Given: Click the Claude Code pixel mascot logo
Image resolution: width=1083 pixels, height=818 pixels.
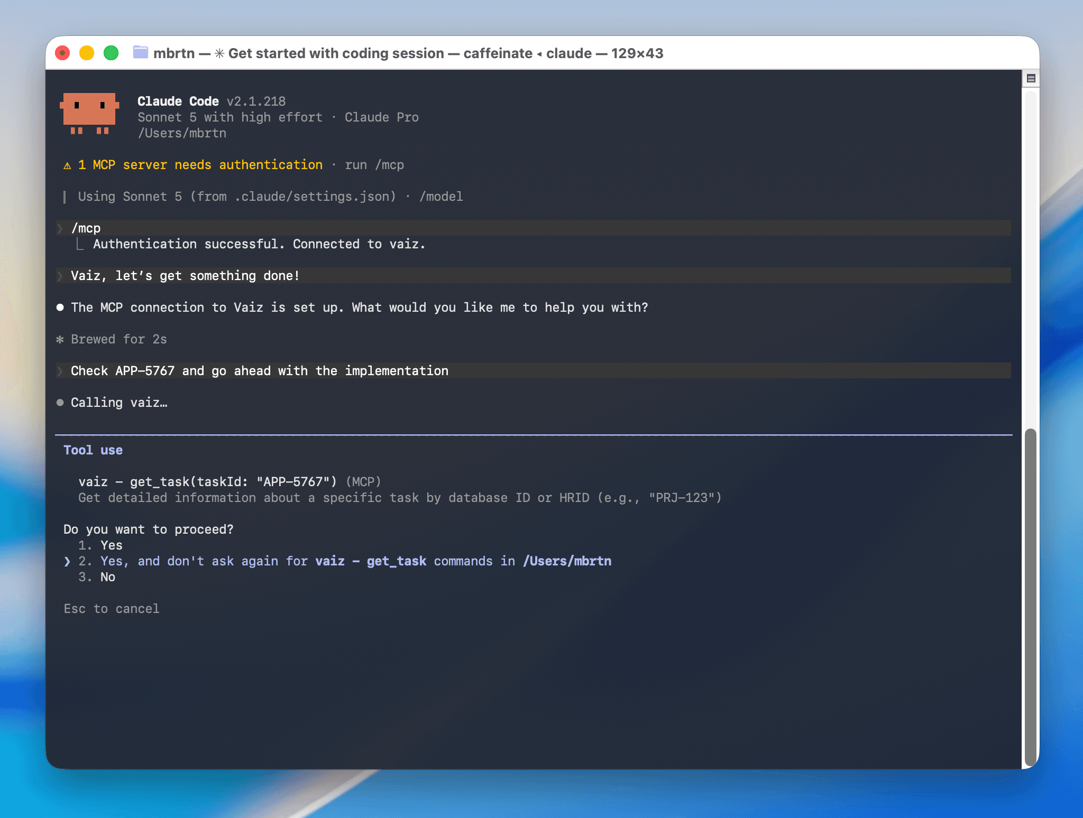Looking at the screenshot, I should (x=89, y=114).
